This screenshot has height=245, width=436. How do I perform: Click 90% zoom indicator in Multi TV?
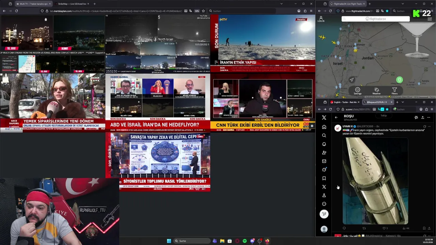pos(197,11)
